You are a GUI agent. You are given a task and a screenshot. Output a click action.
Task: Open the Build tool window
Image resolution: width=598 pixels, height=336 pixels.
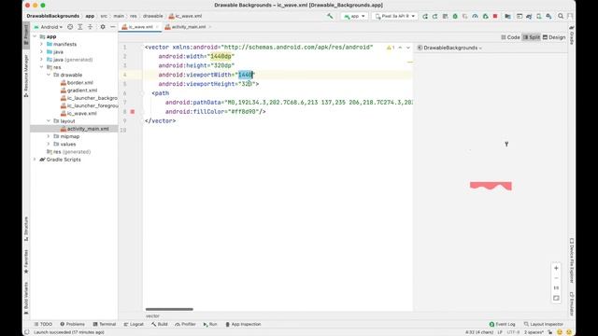tap(160, 324)
